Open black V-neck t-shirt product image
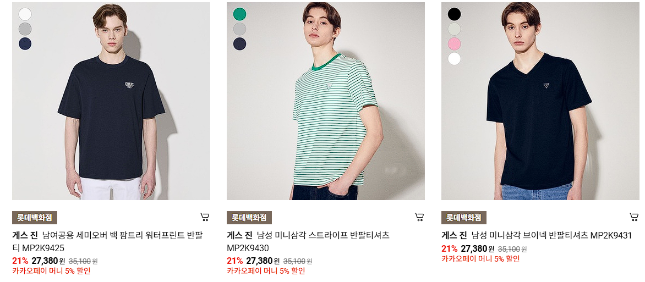 [x=540, y=101]
